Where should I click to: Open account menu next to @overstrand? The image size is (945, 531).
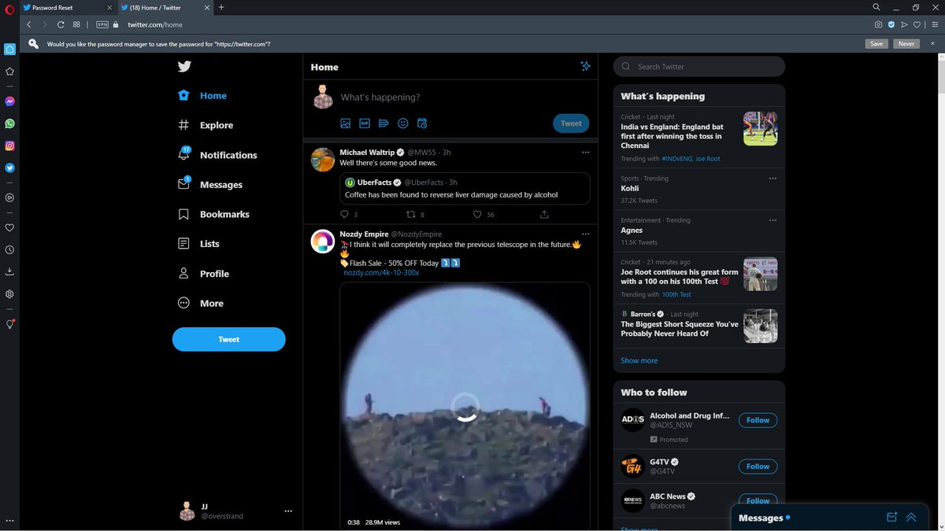(288, 511)
